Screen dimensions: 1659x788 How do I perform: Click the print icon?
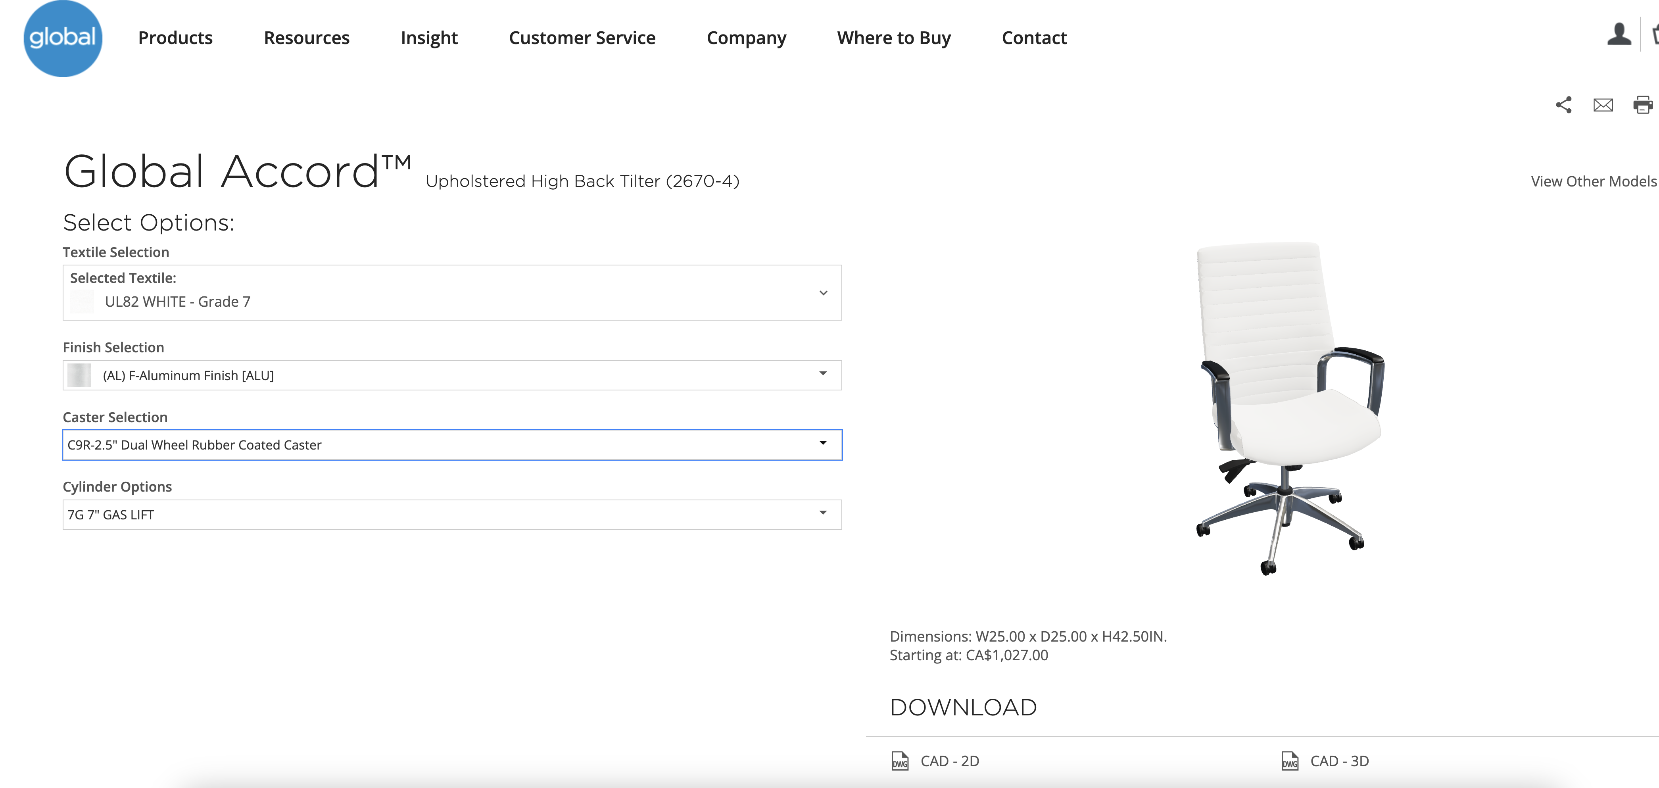coord(1642,105)
